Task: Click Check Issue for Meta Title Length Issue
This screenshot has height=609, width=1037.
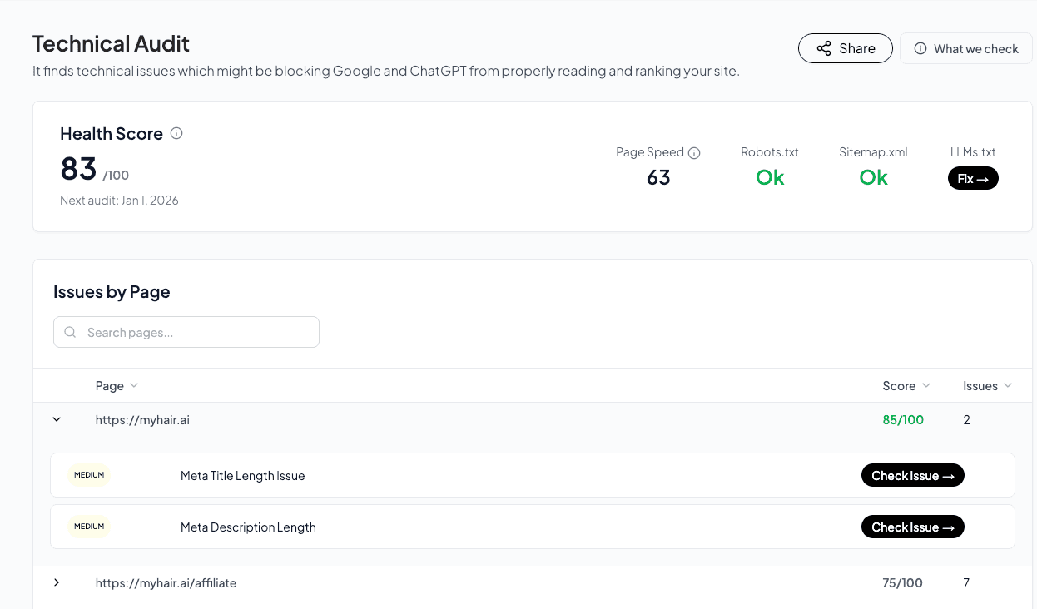Action: [x=913, y=475]
